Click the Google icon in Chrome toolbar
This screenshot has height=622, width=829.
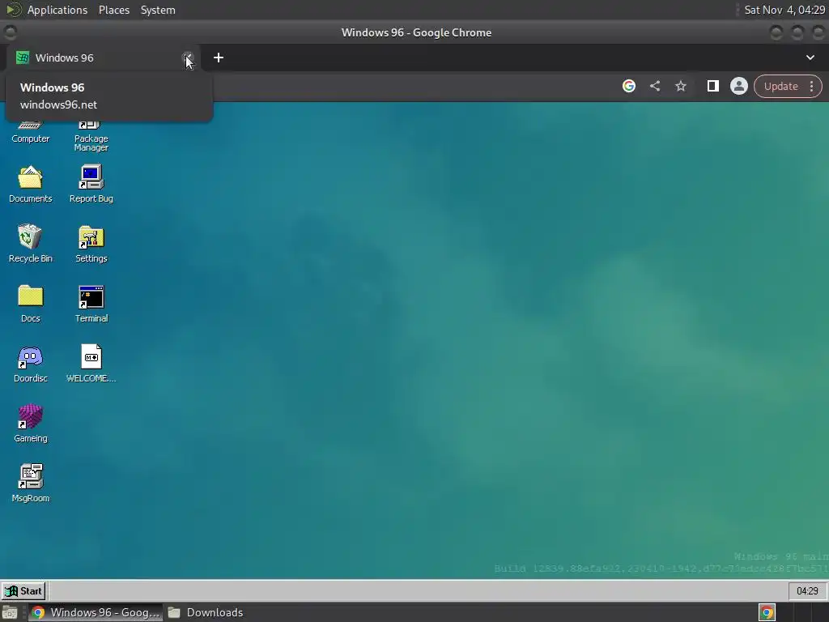[628, 86]
